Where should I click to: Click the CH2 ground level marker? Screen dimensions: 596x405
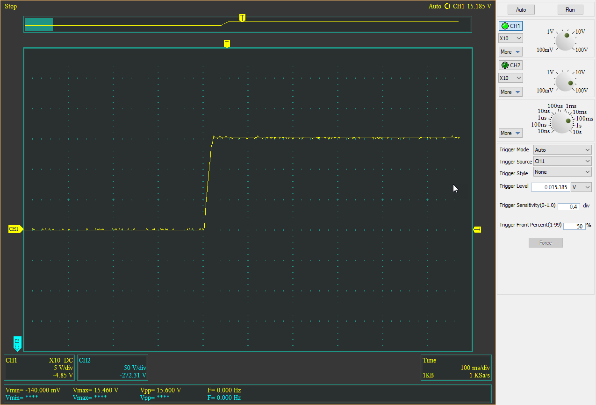[17, 343]
